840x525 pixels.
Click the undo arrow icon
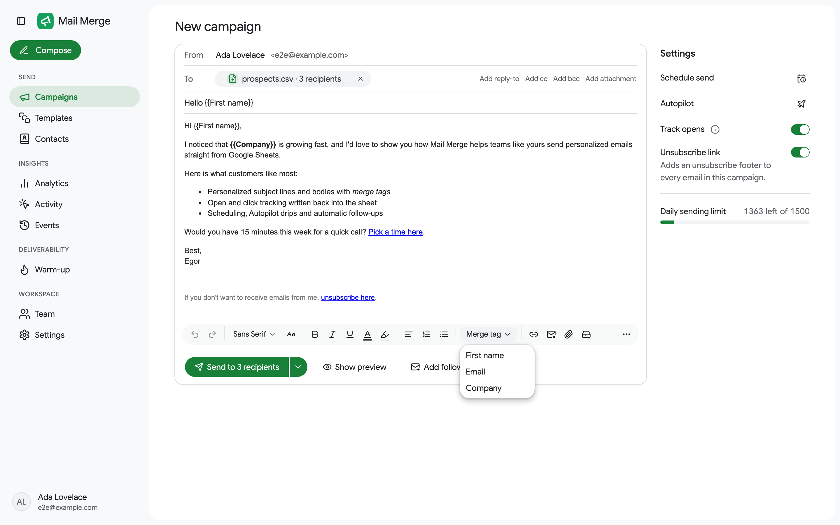click(x=195, y=334)
